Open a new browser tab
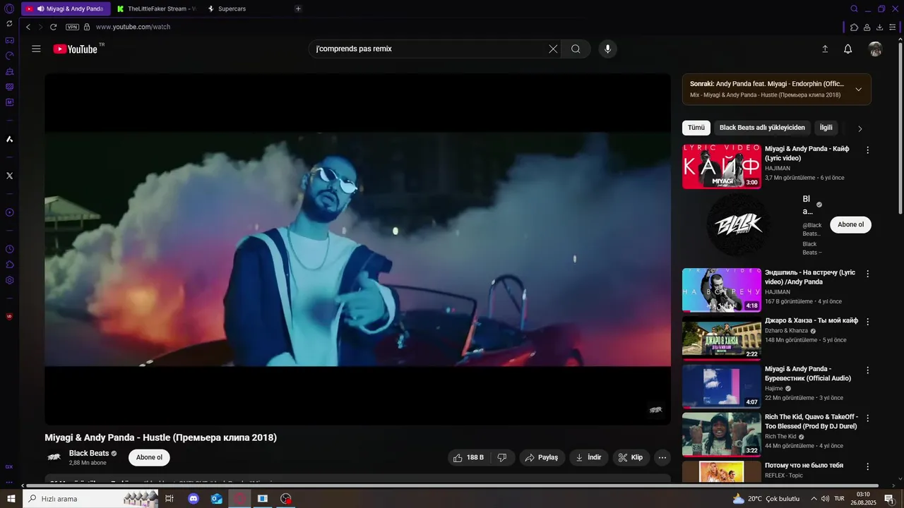This screenshot has width=904, height=508. [298, 8]
